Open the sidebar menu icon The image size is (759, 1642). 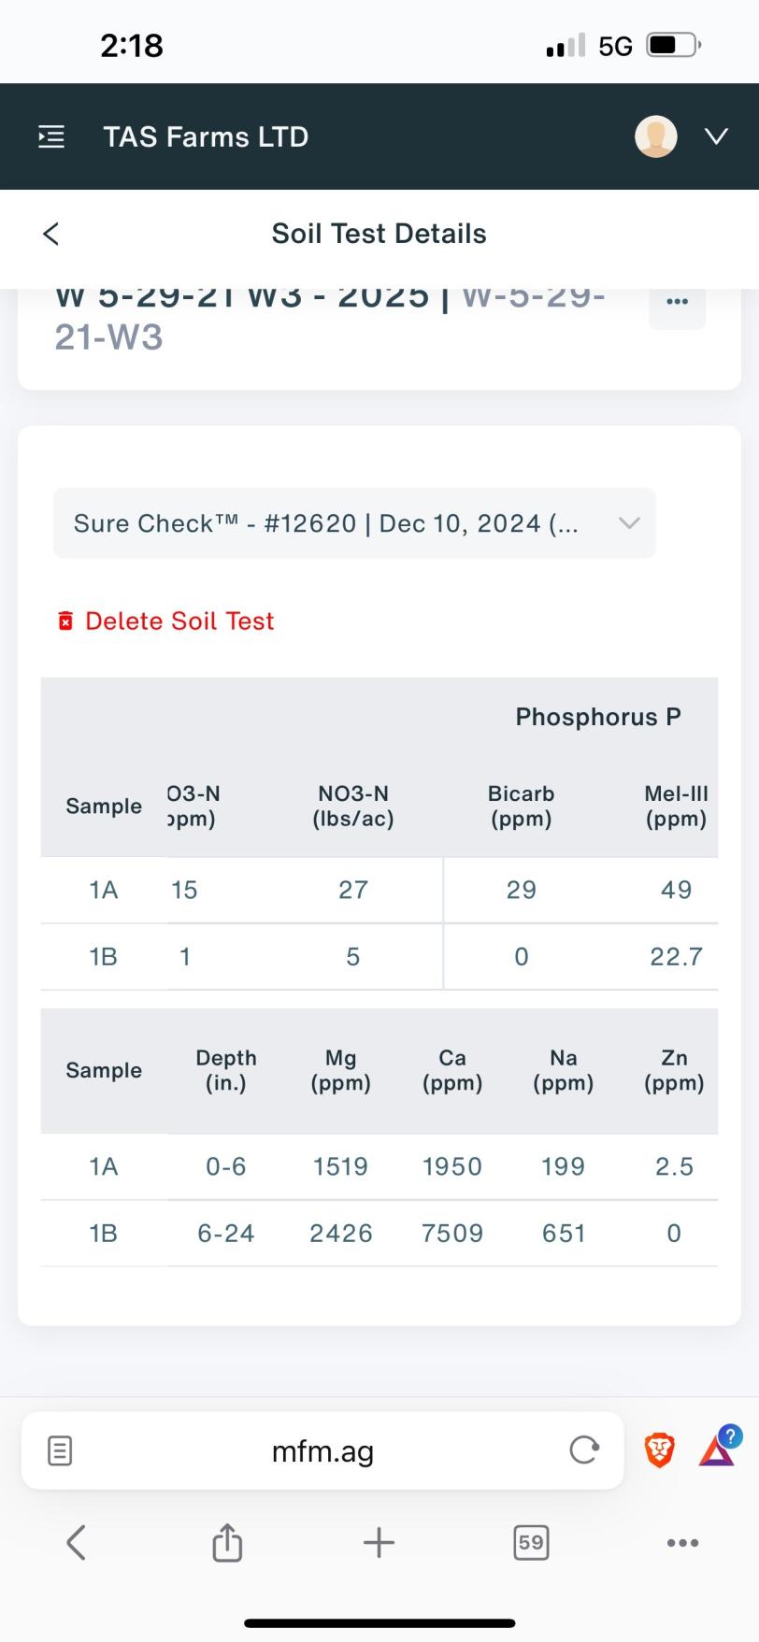coord(51,136)
